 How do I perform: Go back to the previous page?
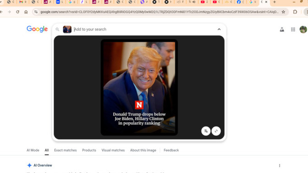pyautogui.click(x=1, y=12)
